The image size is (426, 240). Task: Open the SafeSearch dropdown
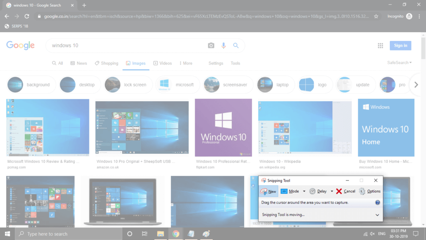click(399, 62)
